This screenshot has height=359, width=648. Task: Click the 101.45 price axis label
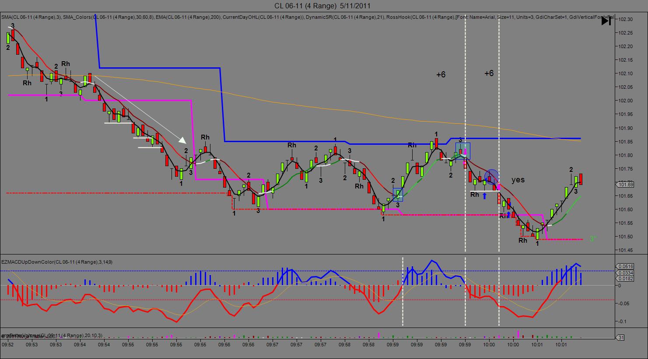[x=626, y=250]
